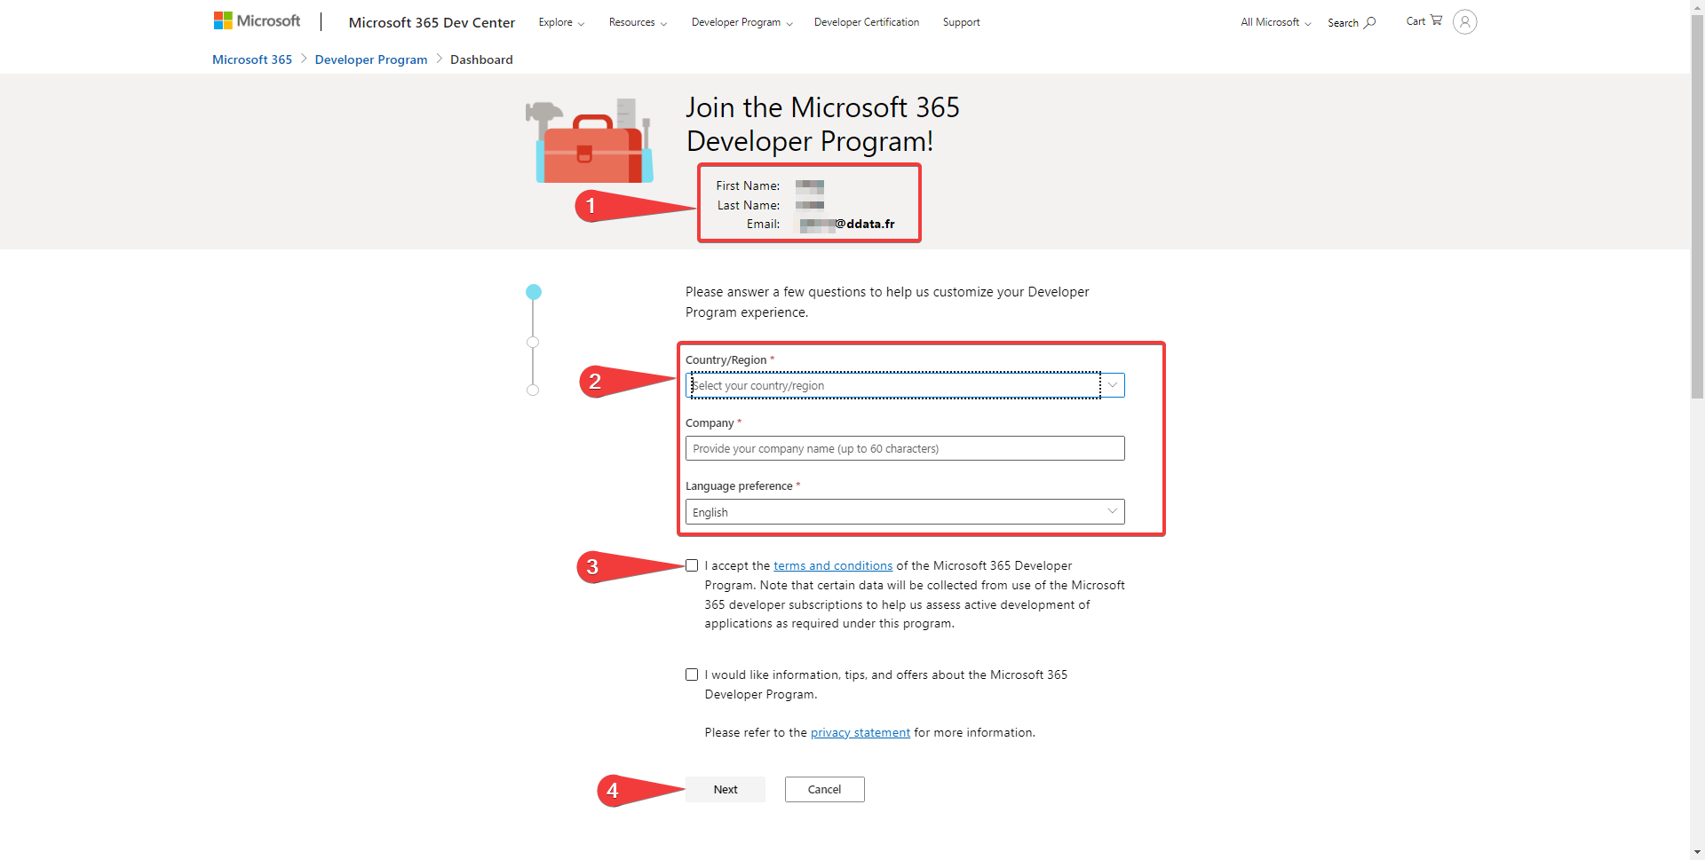Expand the Explore menu
The image size is (1705, 860).
click(x=561, y=22)
